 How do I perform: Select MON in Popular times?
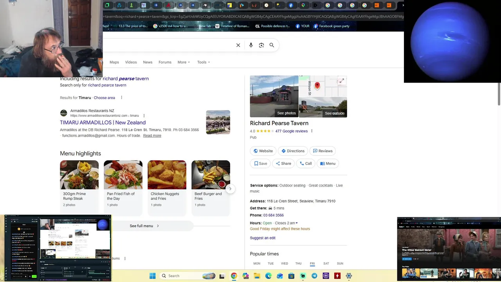point(257,264)
